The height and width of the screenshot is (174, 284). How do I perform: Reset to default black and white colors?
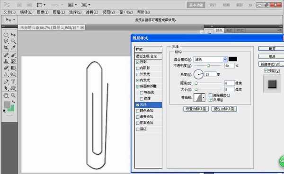pyautogui.click(x=5, y=111)
